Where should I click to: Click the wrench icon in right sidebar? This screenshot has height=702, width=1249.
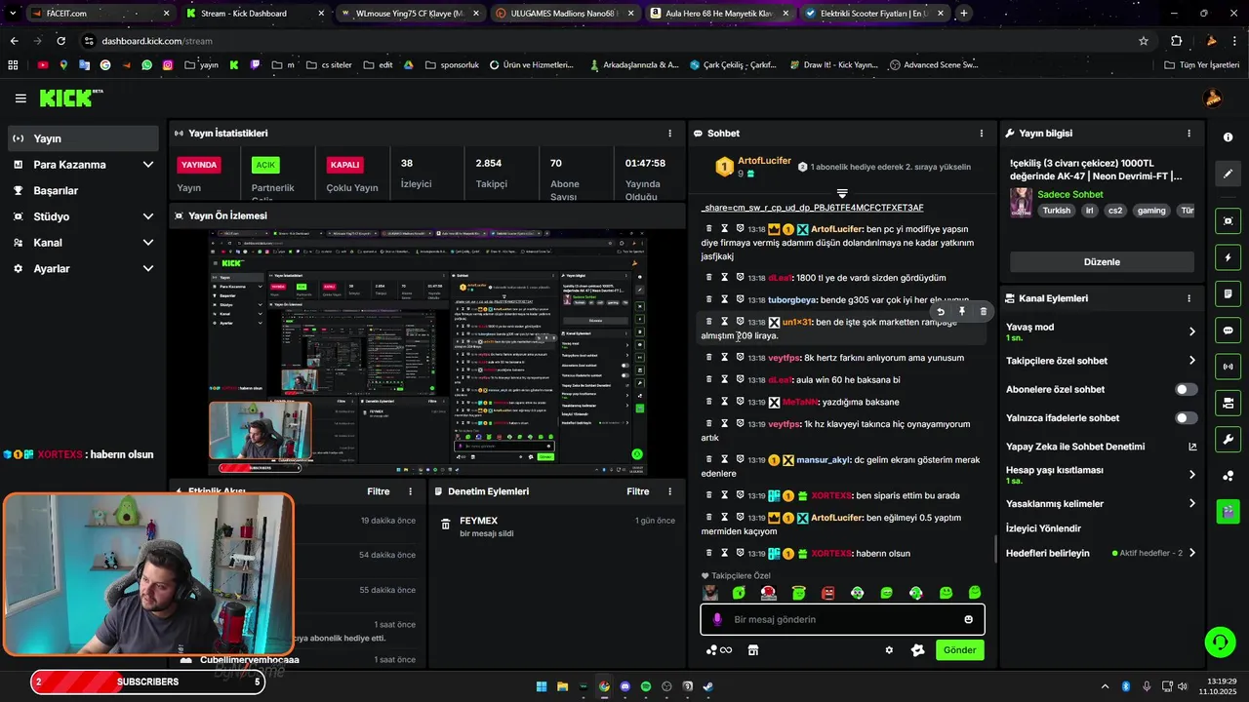[1229, 439]
